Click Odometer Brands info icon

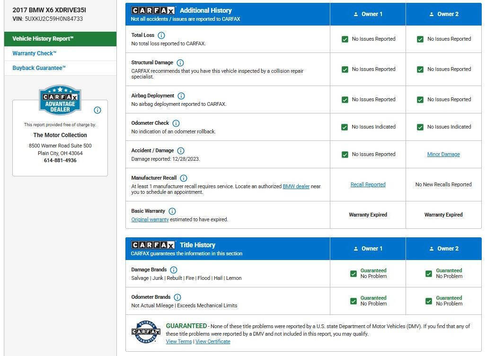click(x=177, y=297)
